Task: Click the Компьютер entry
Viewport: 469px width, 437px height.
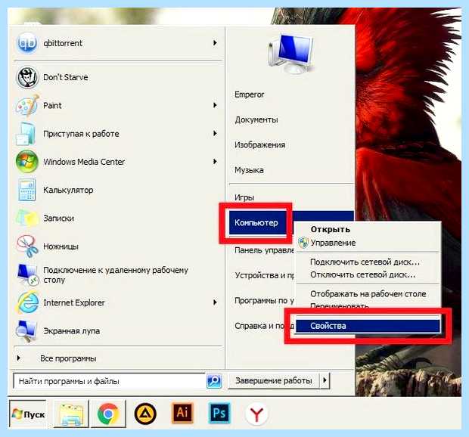Action: (x=256, y=223)
